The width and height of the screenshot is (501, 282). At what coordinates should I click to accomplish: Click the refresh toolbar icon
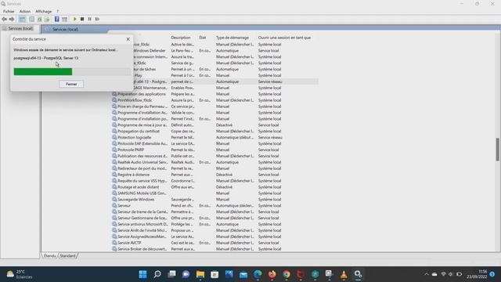tap(39, 19)
